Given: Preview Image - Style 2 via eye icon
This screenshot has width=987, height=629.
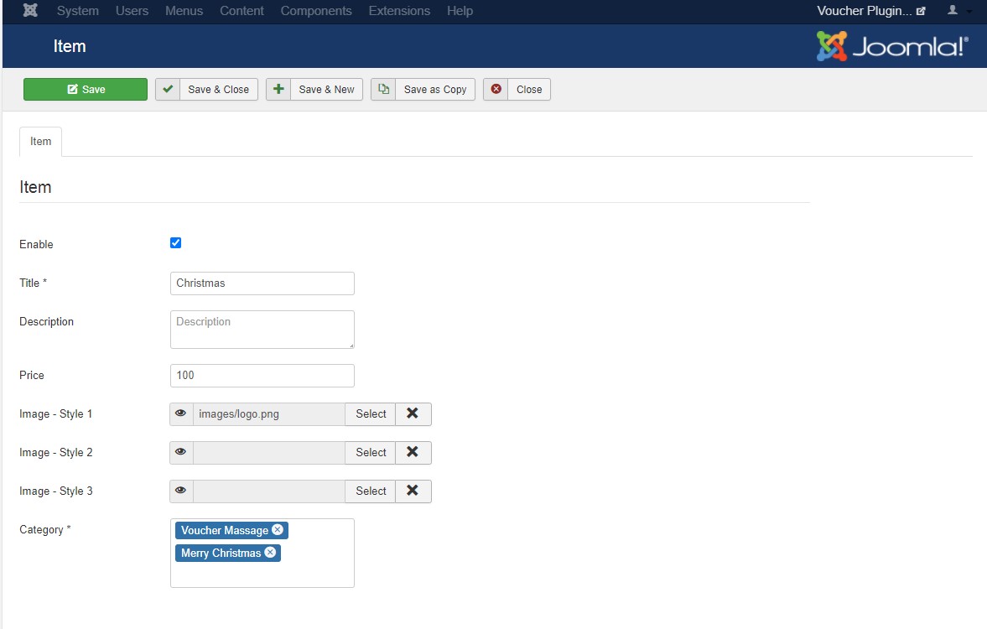Looking at the screenshot, I should point(180,452).
